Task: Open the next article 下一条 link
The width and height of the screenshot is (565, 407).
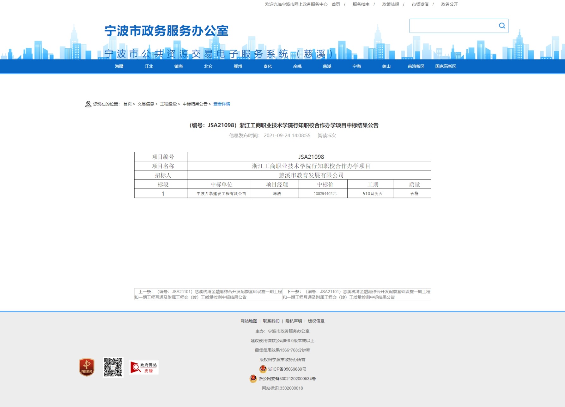Action: tap(356, 294)
